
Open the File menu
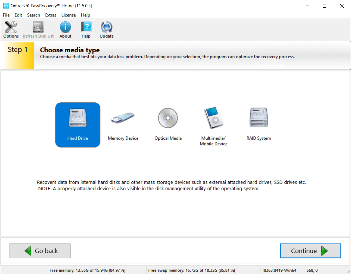6,15
